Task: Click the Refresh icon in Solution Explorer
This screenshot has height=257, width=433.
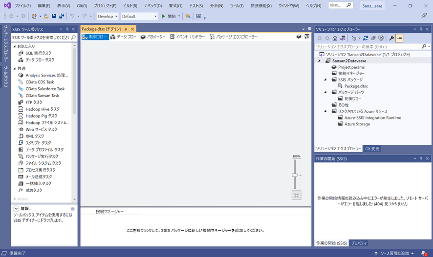Action: pos(365,38)
